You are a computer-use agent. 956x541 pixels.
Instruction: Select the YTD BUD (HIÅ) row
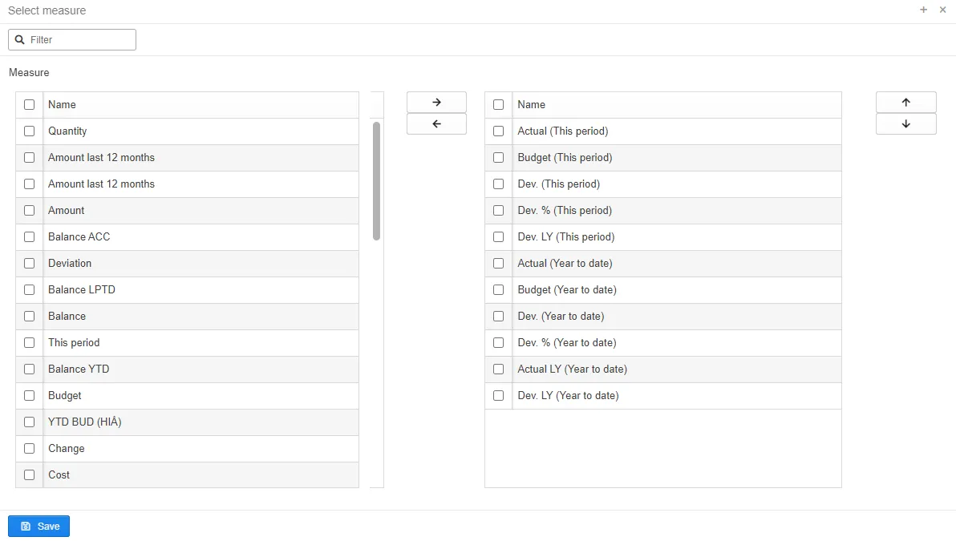pos(84,422)
